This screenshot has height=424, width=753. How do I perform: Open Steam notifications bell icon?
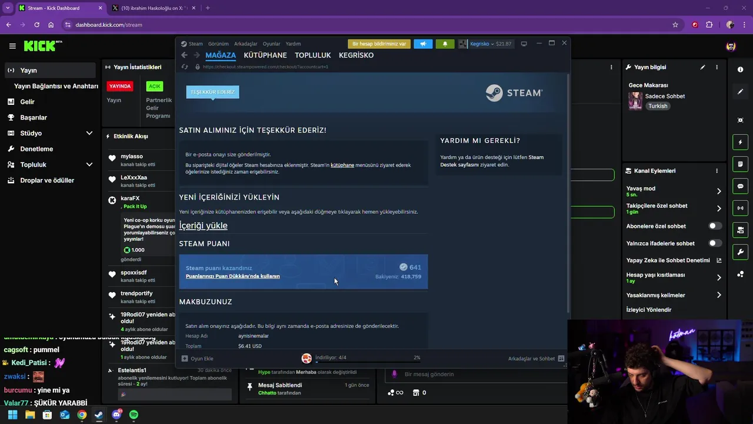pos(445,44)
